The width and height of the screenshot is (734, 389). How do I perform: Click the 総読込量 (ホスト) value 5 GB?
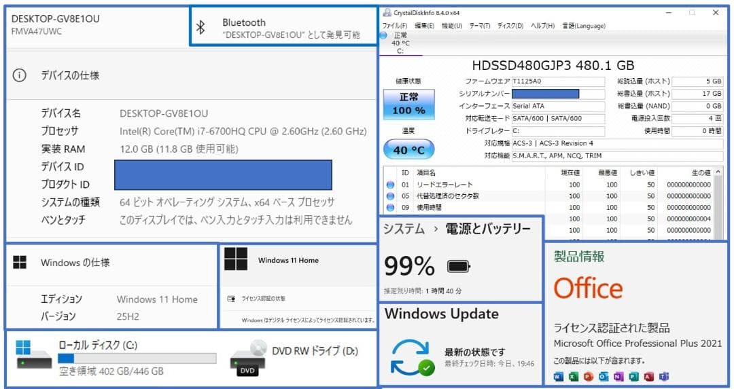pyautogui.click(x=697, y=81)
